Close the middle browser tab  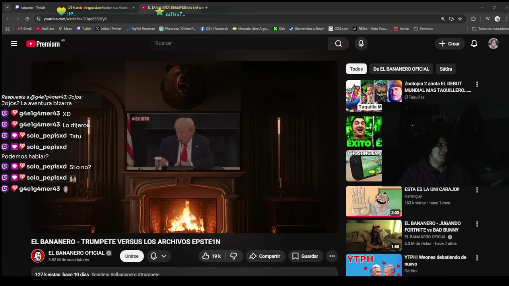(134, 8)
